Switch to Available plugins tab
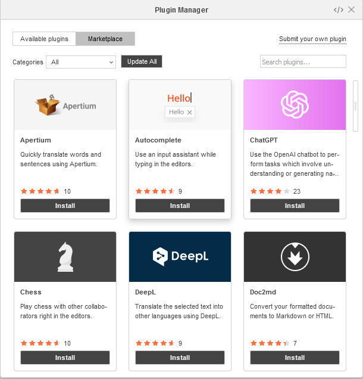The height and width of the screenshot is (379, 363). pyautogui.click(x=44, y=39)
